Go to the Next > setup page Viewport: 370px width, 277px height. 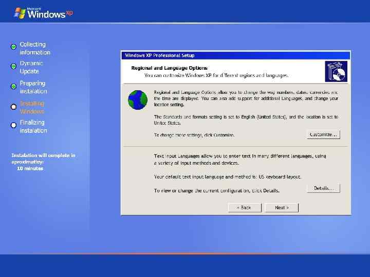(x=282, y=208)
